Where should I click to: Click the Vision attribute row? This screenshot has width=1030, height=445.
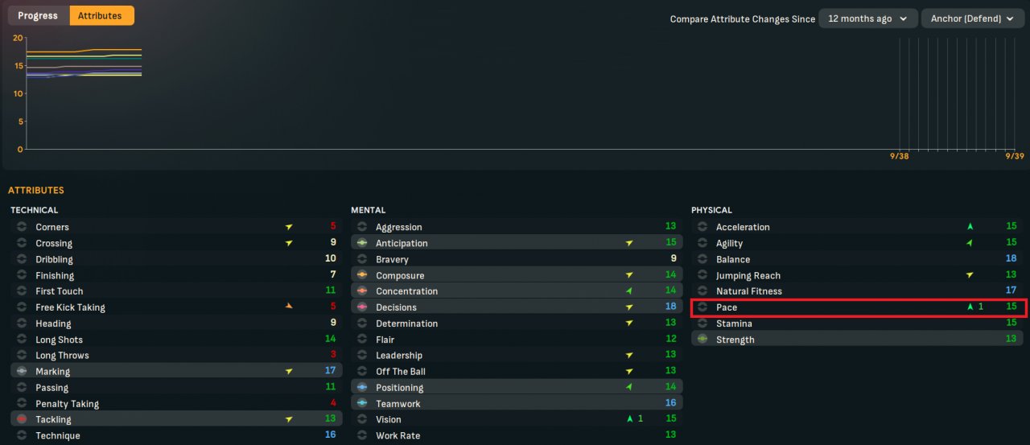click(517, 419)
